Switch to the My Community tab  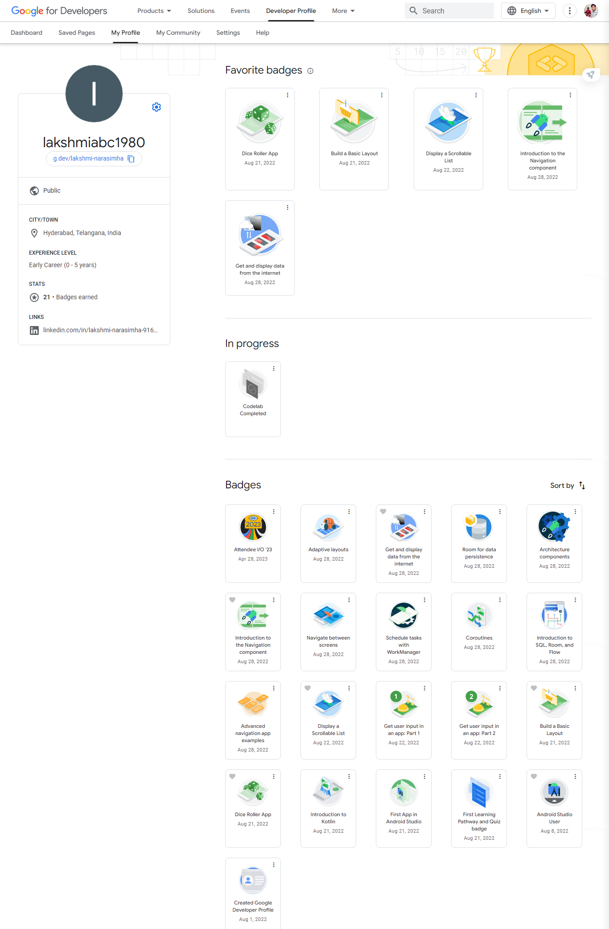coord(178,33)
